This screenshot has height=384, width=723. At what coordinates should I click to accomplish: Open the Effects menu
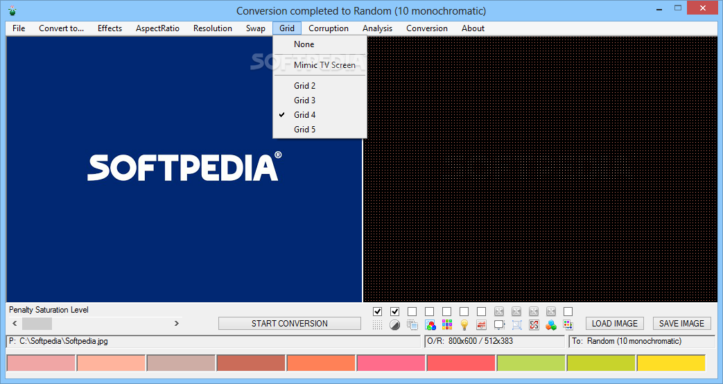[110, 28]
